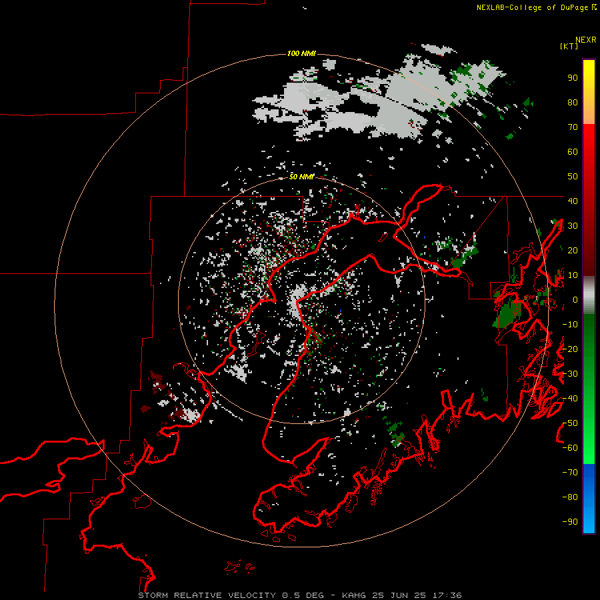Viewport: 600px width, 600px height.
Task: Click the 10 value on velocity scale
Action: pos(573,275)
